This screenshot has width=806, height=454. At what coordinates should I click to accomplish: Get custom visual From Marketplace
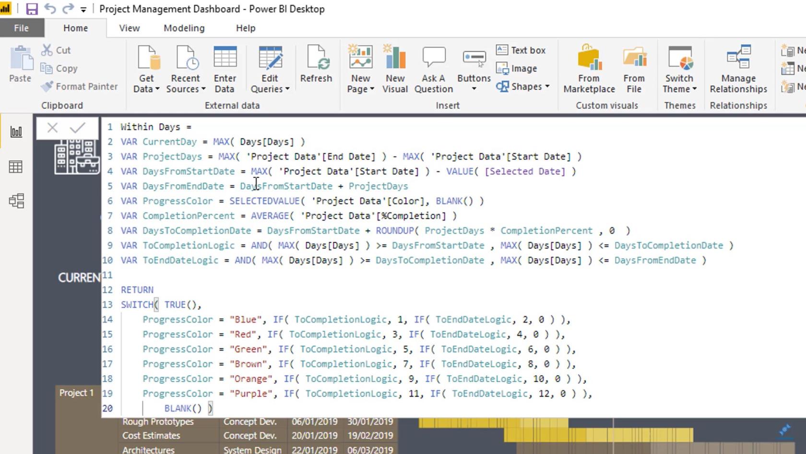tap(589, 69)
